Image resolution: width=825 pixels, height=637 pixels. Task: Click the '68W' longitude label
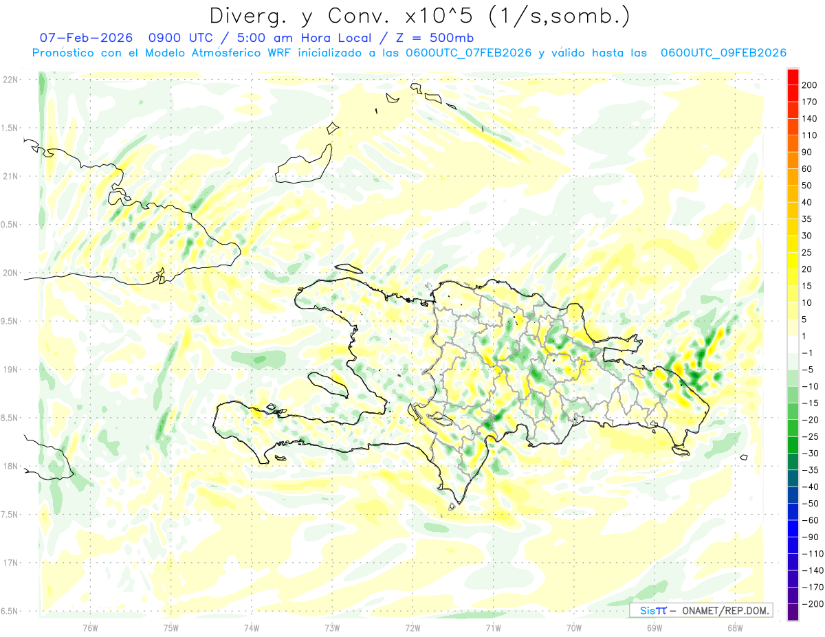point(735,627)
